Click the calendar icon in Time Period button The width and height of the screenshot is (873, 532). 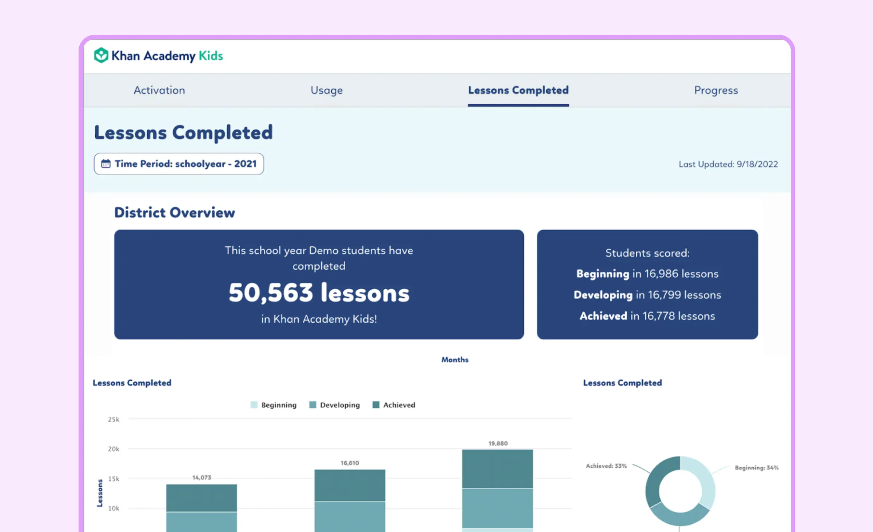pyautogui.click(x=106, y=164)
